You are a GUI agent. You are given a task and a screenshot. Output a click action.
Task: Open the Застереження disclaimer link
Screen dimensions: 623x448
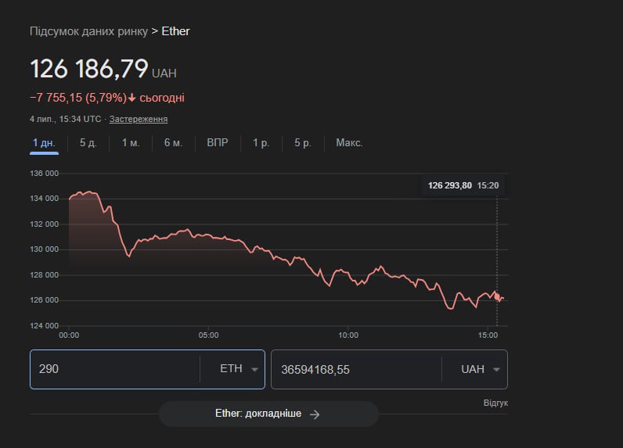(139, 119)
